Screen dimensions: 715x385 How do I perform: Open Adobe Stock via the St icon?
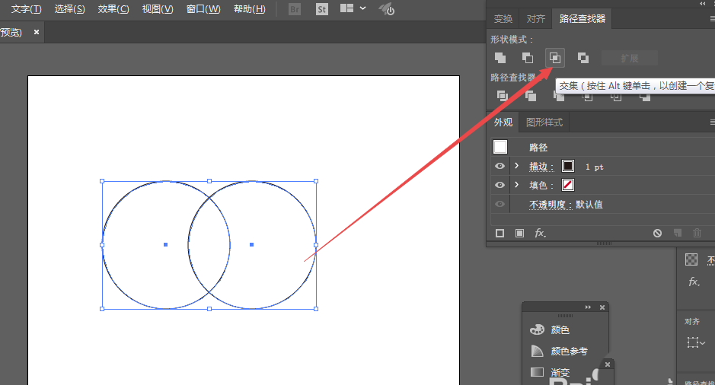click(x=322, y=9)
